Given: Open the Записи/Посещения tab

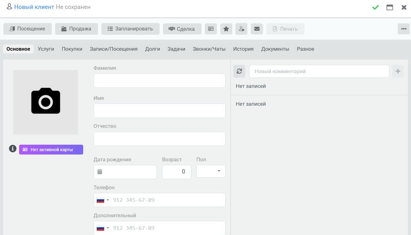Looking at the screenshot, I should (114, 49).
